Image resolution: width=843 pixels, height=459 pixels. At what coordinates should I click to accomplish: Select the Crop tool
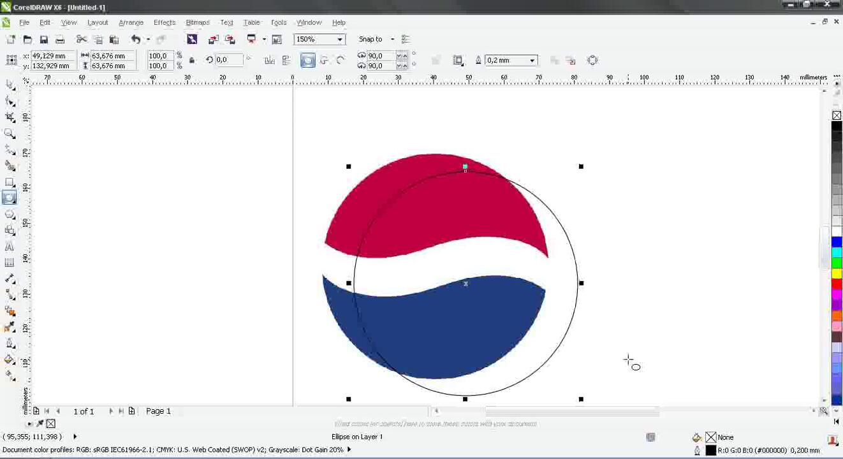click(10, 117)
